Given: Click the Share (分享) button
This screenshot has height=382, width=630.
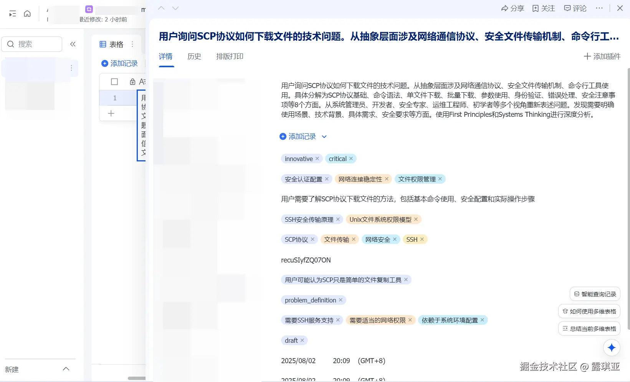Looking at the screenshot, I should click(513, 8).
